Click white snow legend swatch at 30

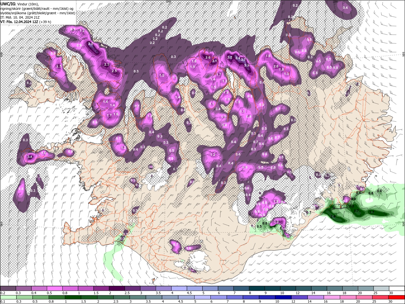coord(397,288)
